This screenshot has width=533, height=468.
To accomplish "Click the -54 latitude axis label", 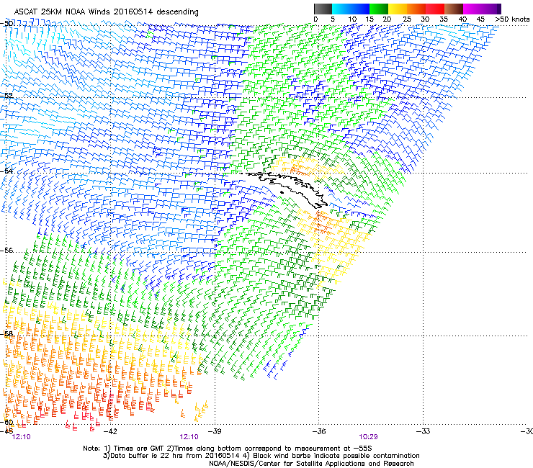I will (6, 171).
